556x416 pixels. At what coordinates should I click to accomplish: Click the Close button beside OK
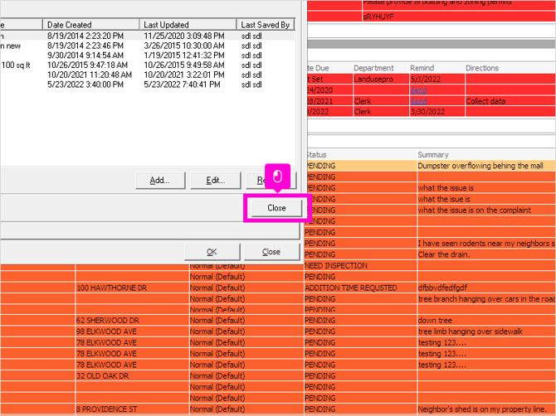coord(271,252)
